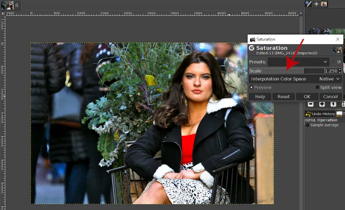The height and width of the screenshot is (210, 345).
Task: Open the Images dock tab icon
Action: tap(324, 4)
